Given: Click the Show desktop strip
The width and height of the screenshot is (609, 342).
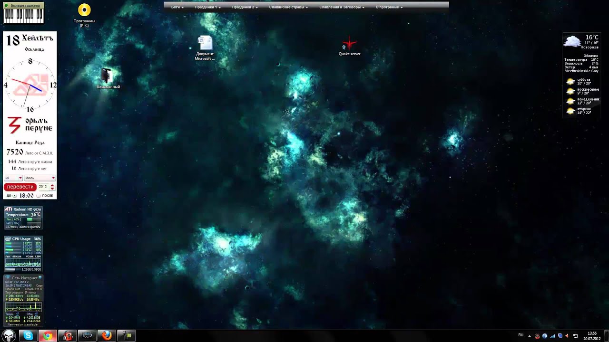Looking at the screenshot, I should [606, 336].
